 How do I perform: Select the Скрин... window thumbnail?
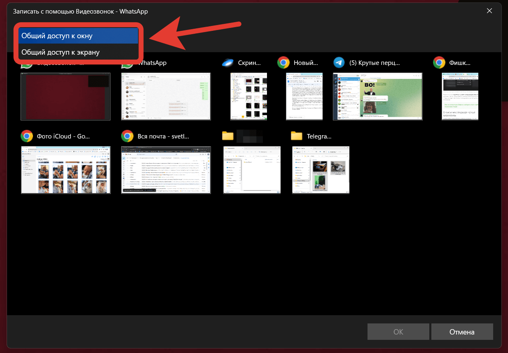coord(248,97)
